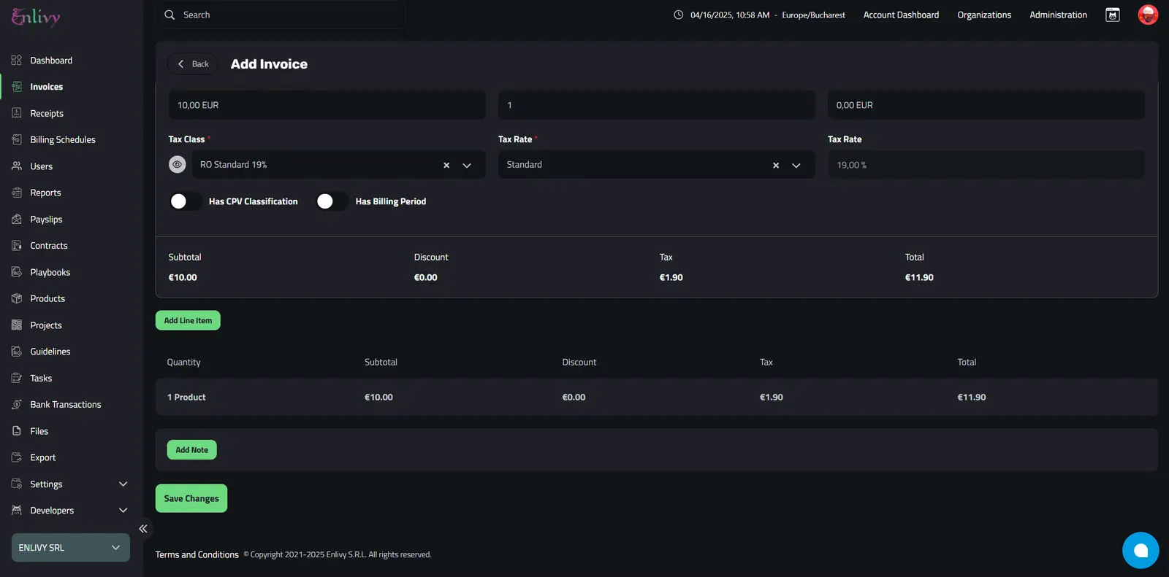The height and width of the screenshot is (577, 1169).
Task: Click Add Note button
Action: coord(191,450)
